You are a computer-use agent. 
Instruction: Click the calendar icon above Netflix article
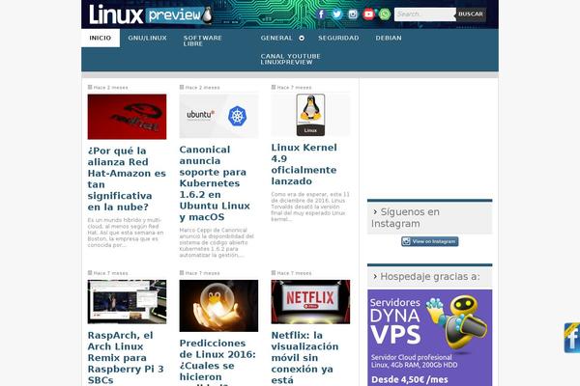274,272
